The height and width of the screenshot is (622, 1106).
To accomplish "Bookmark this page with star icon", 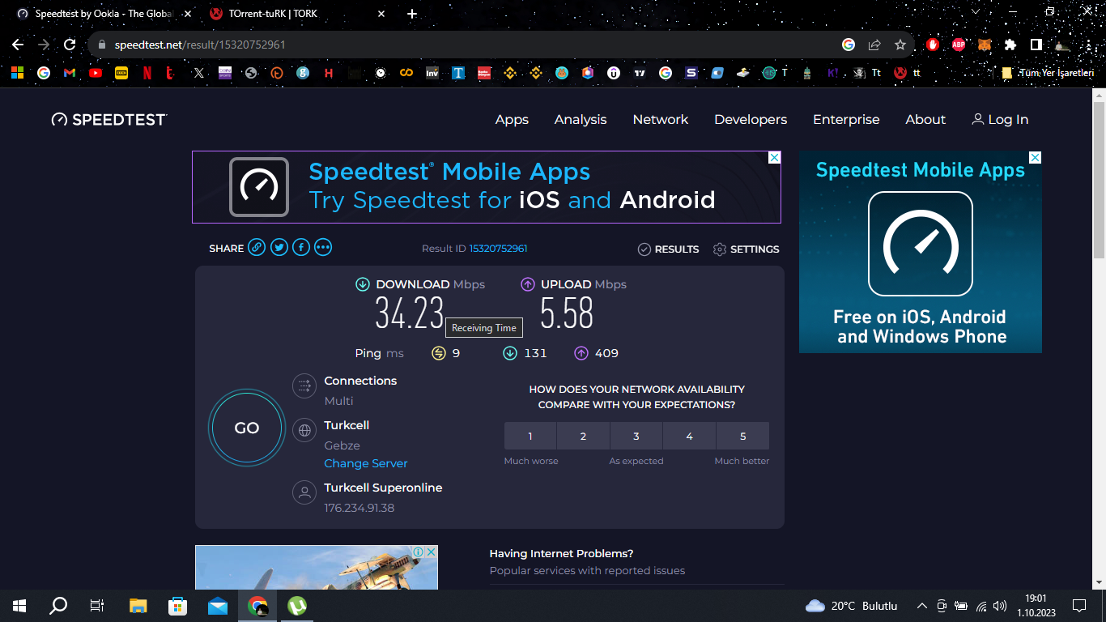I will pyautogui.click(x=900, y=45).
